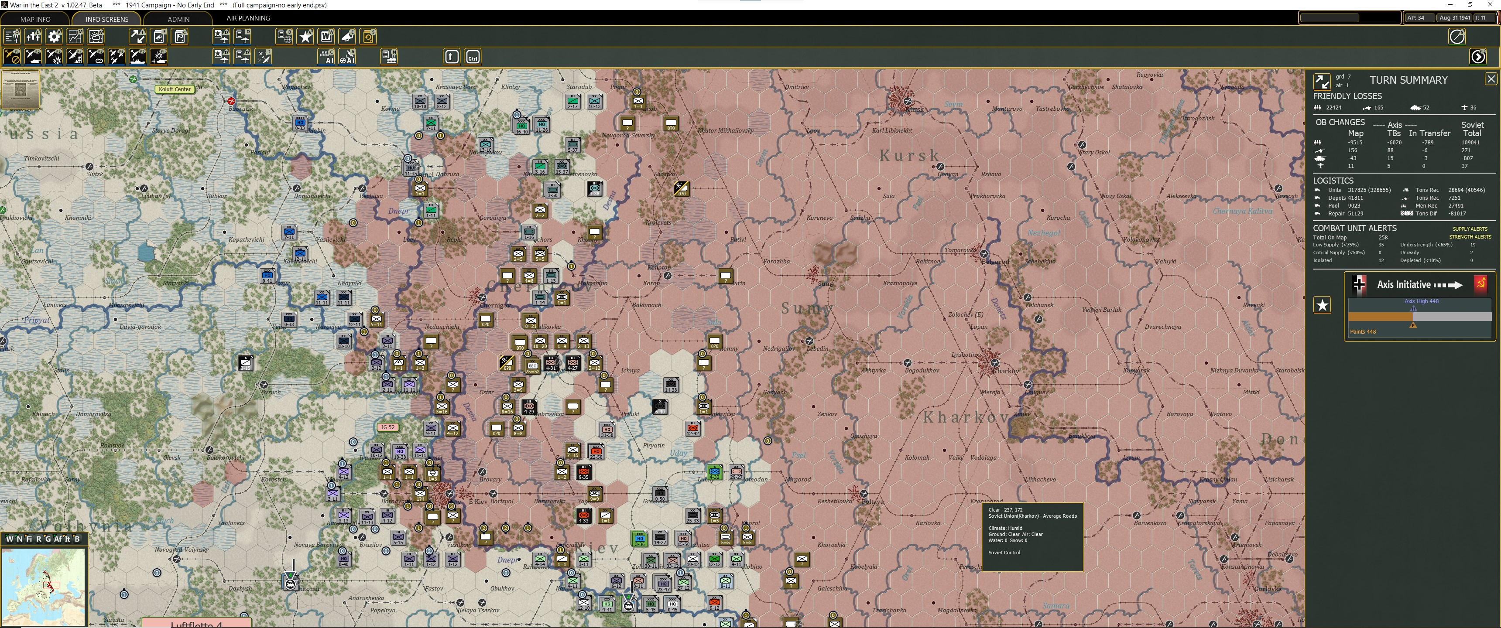
Task: Toggle the Shift key lock button
Action: click(x=452, y=57)
